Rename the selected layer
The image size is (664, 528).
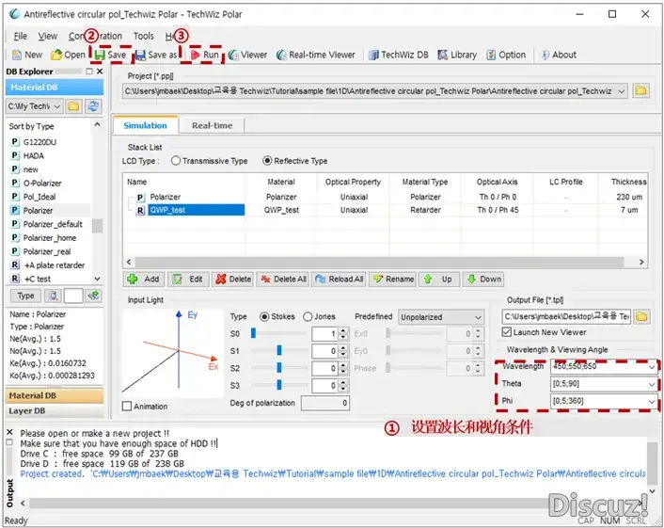tap(392, 280)
